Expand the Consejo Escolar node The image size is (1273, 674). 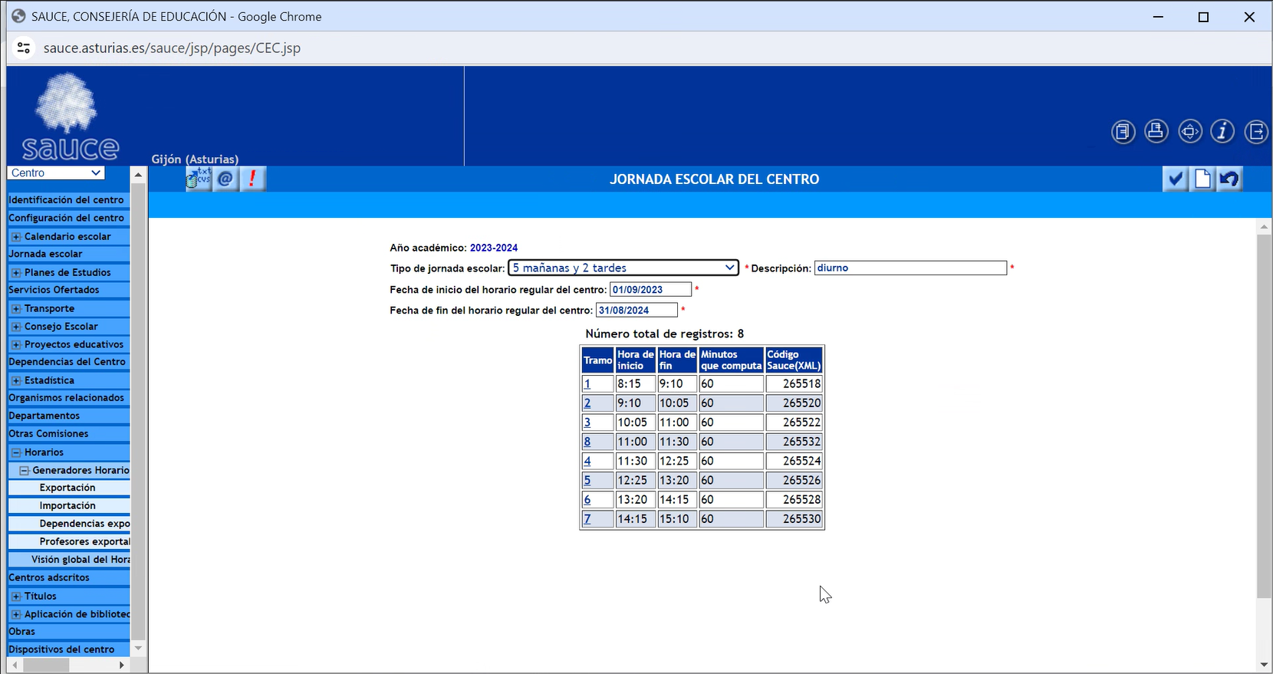[x=16, y=327]
